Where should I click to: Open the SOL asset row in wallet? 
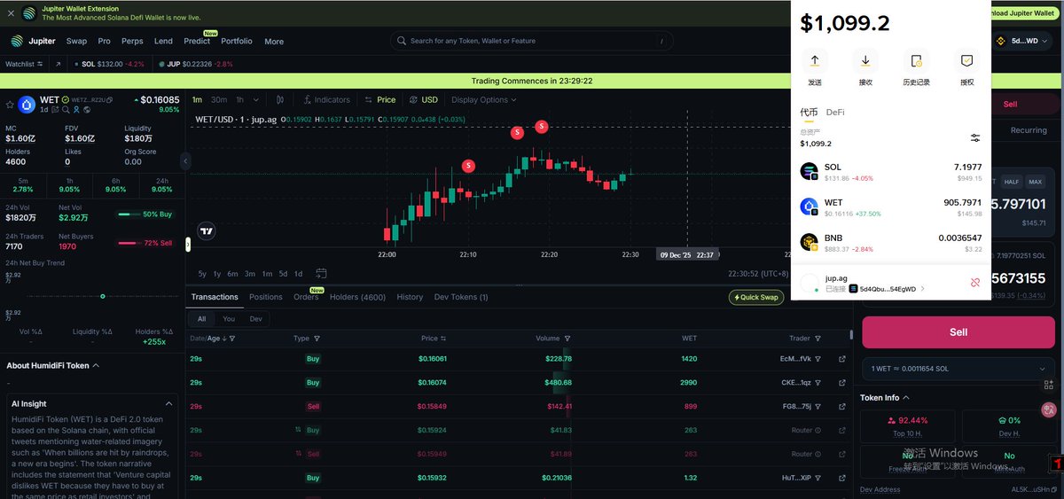pos(890,172)
